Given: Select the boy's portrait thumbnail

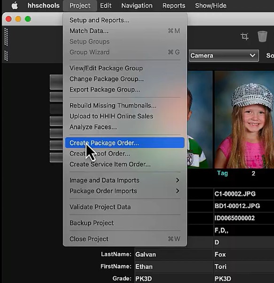Looking at the screenshot, I should click(200, 120).
